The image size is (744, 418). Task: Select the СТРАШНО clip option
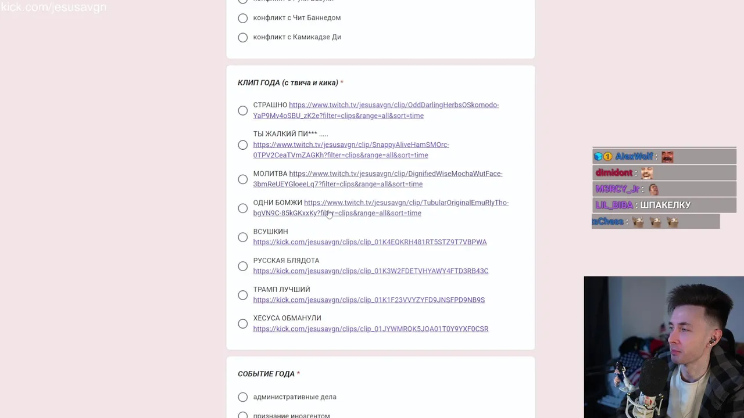click(243, 110)
